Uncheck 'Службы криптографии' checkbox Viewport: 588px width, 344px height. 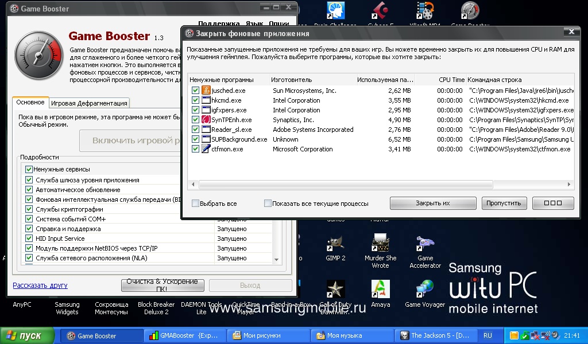(x=29, y=209)
